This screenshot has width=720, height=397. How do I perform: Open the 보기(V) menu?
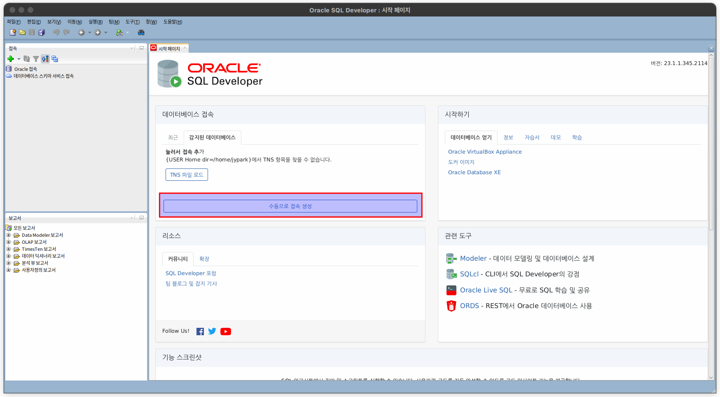(x=54, y=22)
